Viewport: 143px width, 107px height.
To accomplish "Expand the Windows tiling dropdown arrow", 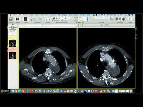I will 20,19.
